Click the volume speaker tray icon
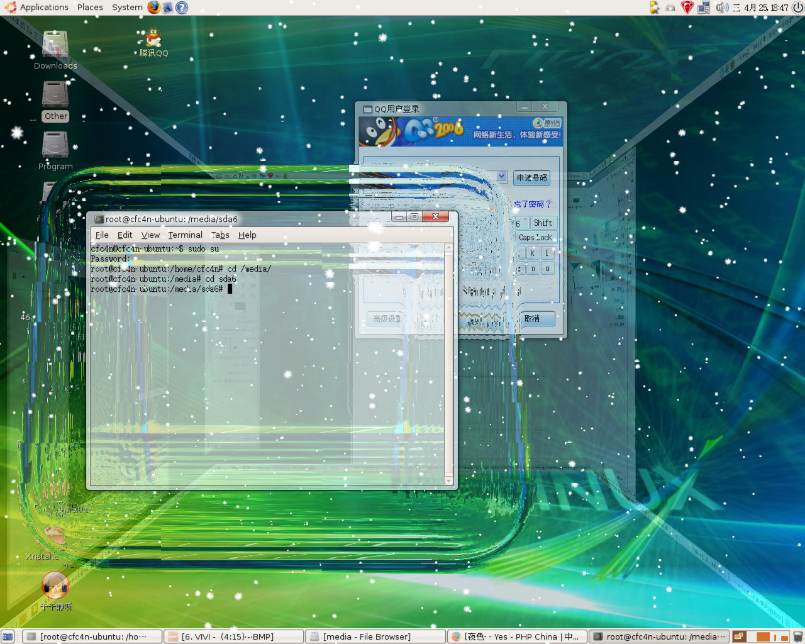Image resolution: width=805 pixels, height=644 pixels. coord(721,8)
